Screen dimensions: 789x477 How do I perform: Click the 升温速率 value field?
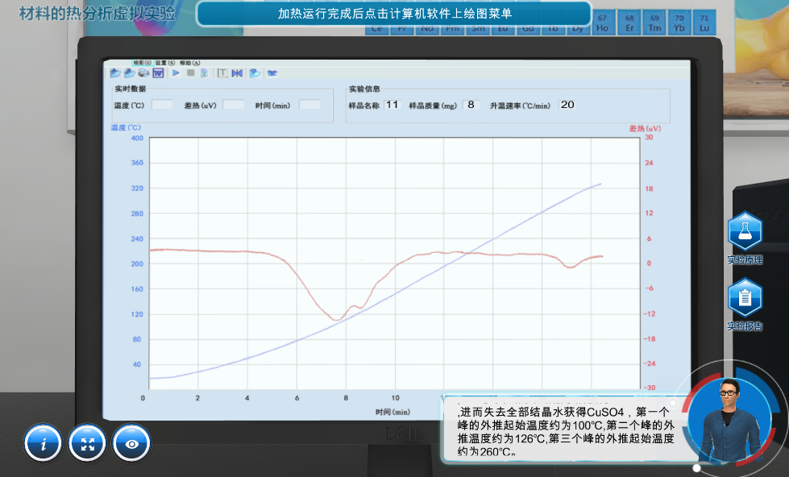click(567, 105)
